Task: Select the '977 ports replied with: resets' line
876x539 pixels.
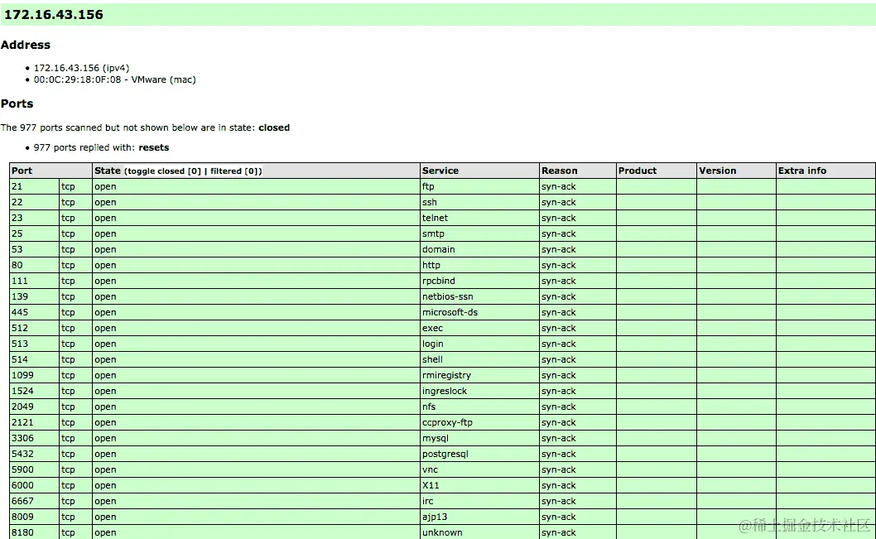Action: pyautogui.click(x=101, y=147)
